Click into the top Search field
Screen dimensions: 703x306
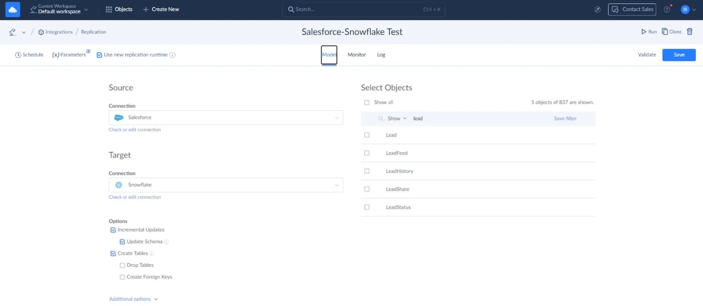click(364, 9)
